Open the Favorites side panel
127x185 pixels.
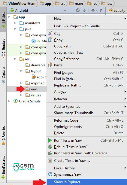[x=4, y=136]
